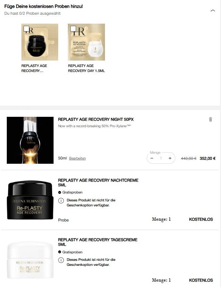The height and width of the screenshot is (287, 221).
Task: Collapse the free samples section chevron
Action: tap(213, 11)
